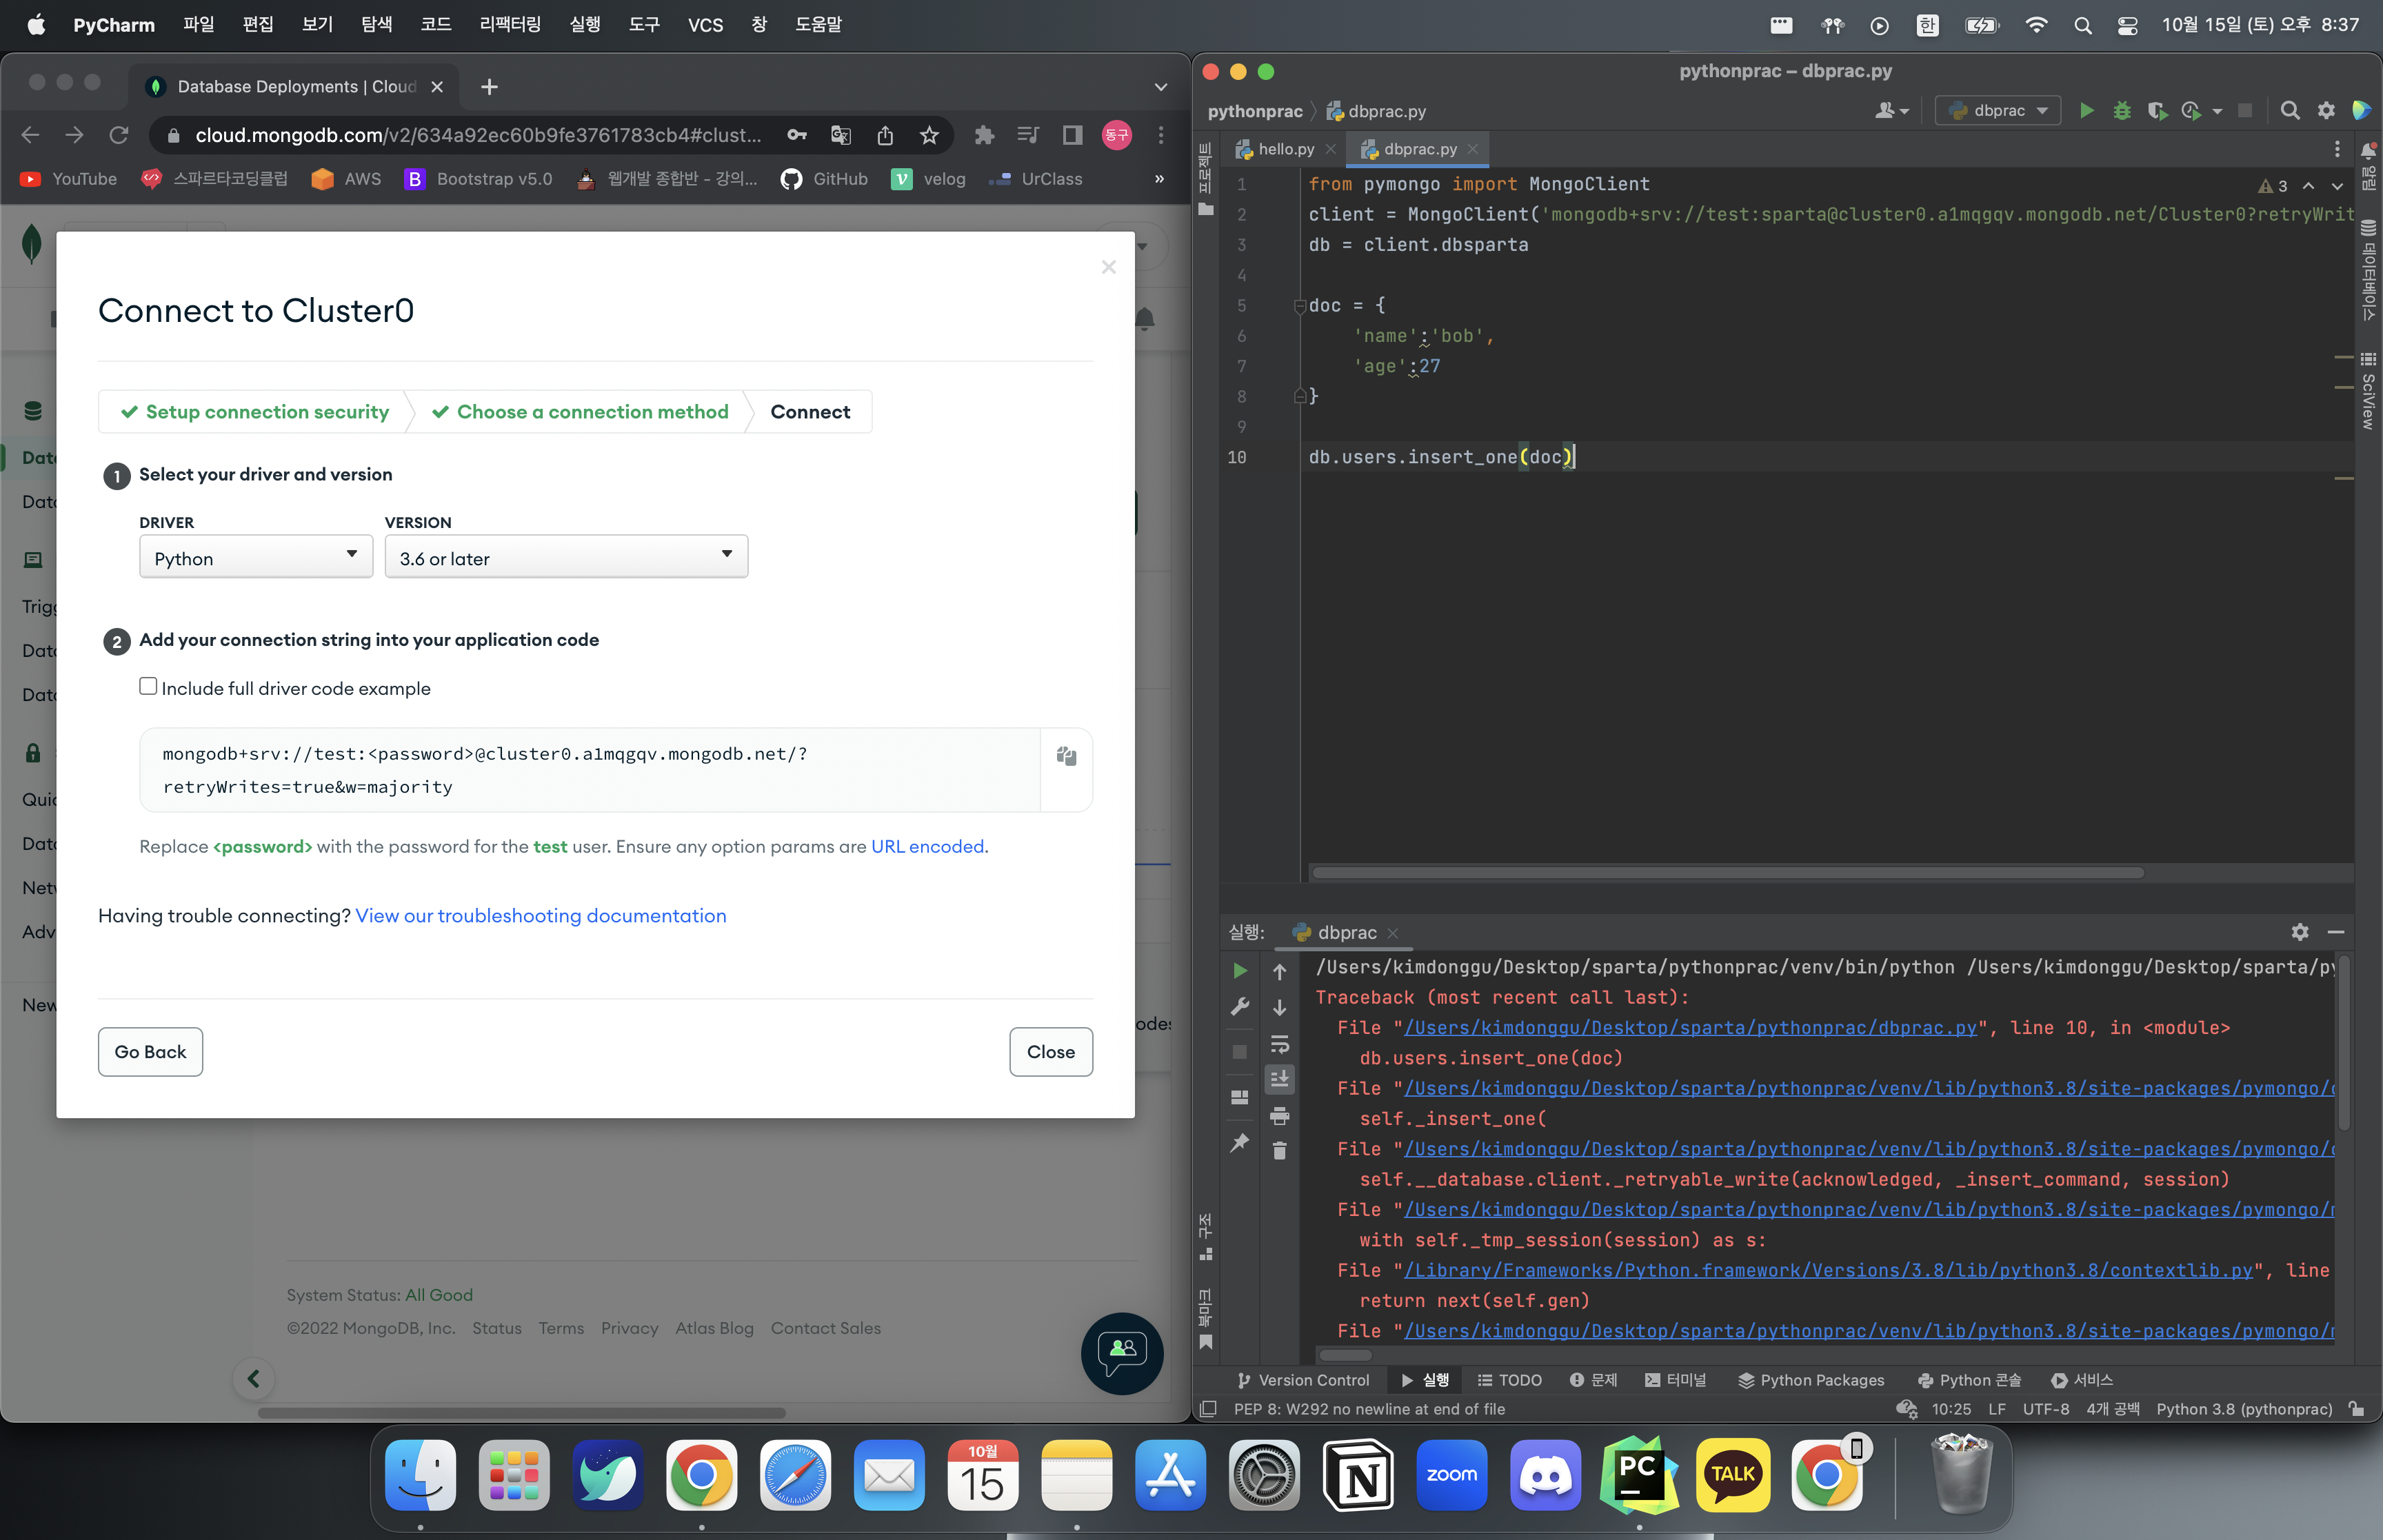Open the URL encoded link

(x=928, y=846)
